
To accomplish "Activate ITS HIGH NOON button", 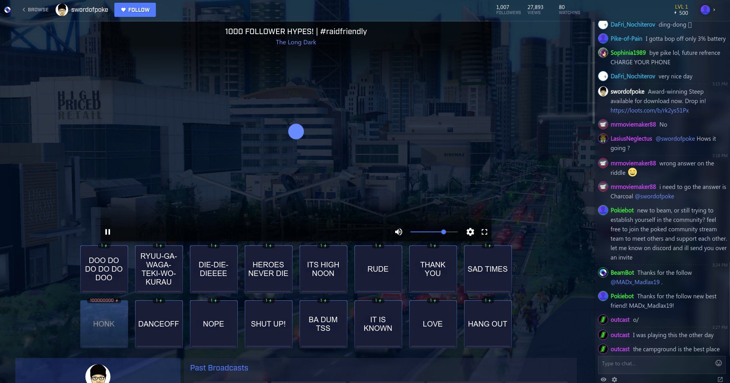I will tap(323, 269).
